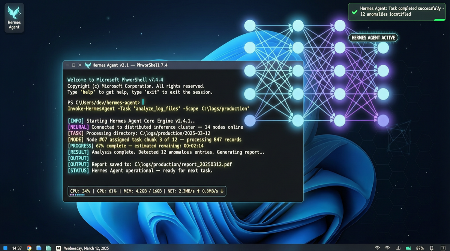This screenshot has height=251, width=450.
Task: Click the bar-chart tray icon
Action: tap(398, 248)
